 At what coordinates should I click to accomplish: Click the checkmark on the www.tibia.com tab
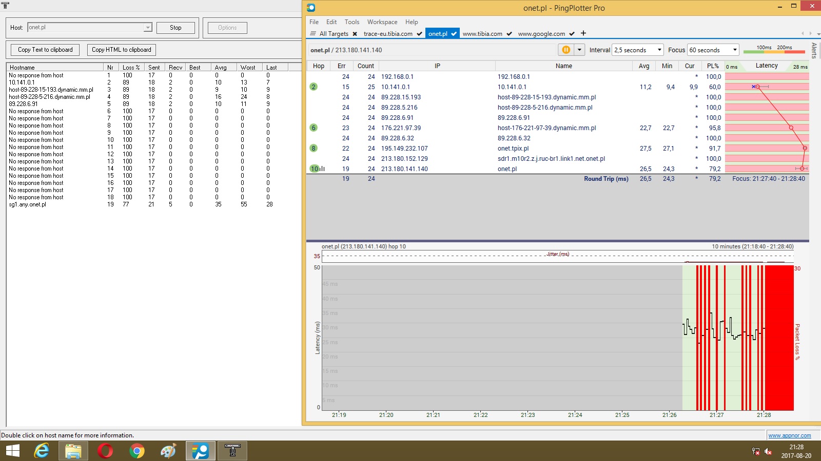point(509,34)
